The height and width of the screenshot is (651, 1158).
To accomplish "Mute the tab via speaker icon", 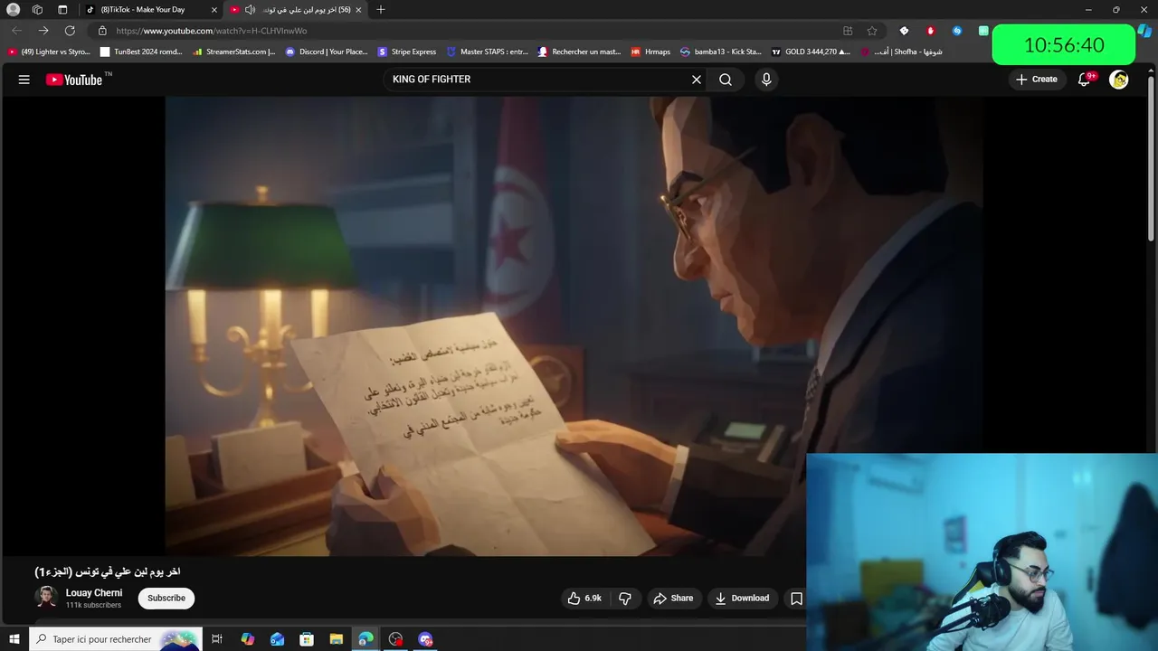I will [250, 10].
